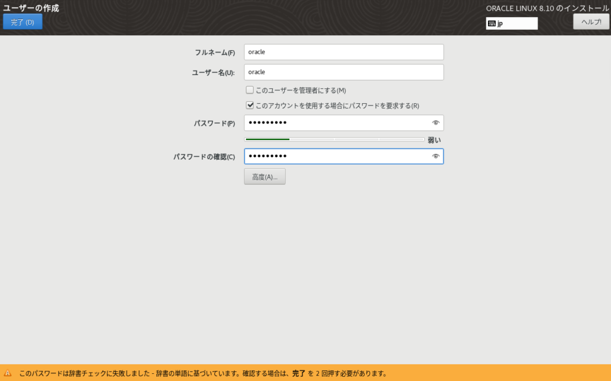This screenshot has width=611, height=381.
Task: Click the ユーザーの作成 page title
Action: (x=31, y=8)
